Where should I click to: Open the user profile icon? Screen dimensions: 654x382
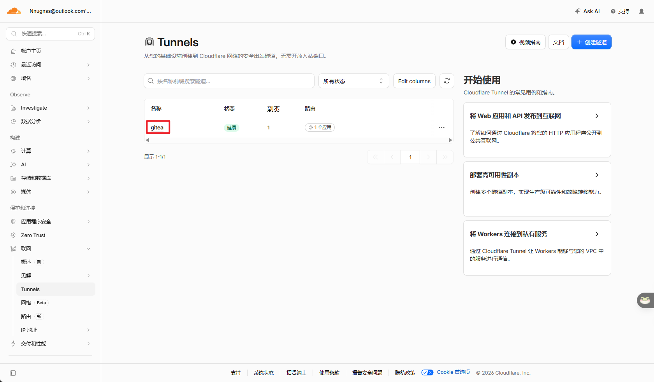(642, 11)
